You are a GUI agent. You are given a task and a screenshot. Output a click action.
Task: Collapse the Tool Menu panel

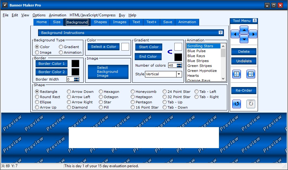255,20
